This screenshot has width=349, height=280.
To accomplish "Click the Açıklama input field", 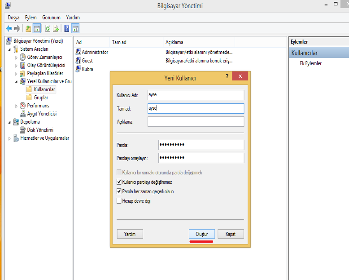I will [x=196, y=122].
